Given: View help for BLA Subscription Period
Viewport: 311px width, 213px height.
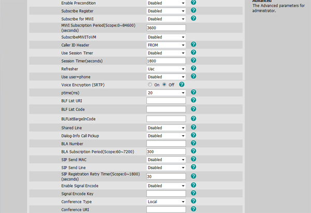Looking at the screenshot, I should tap(193, 151).
